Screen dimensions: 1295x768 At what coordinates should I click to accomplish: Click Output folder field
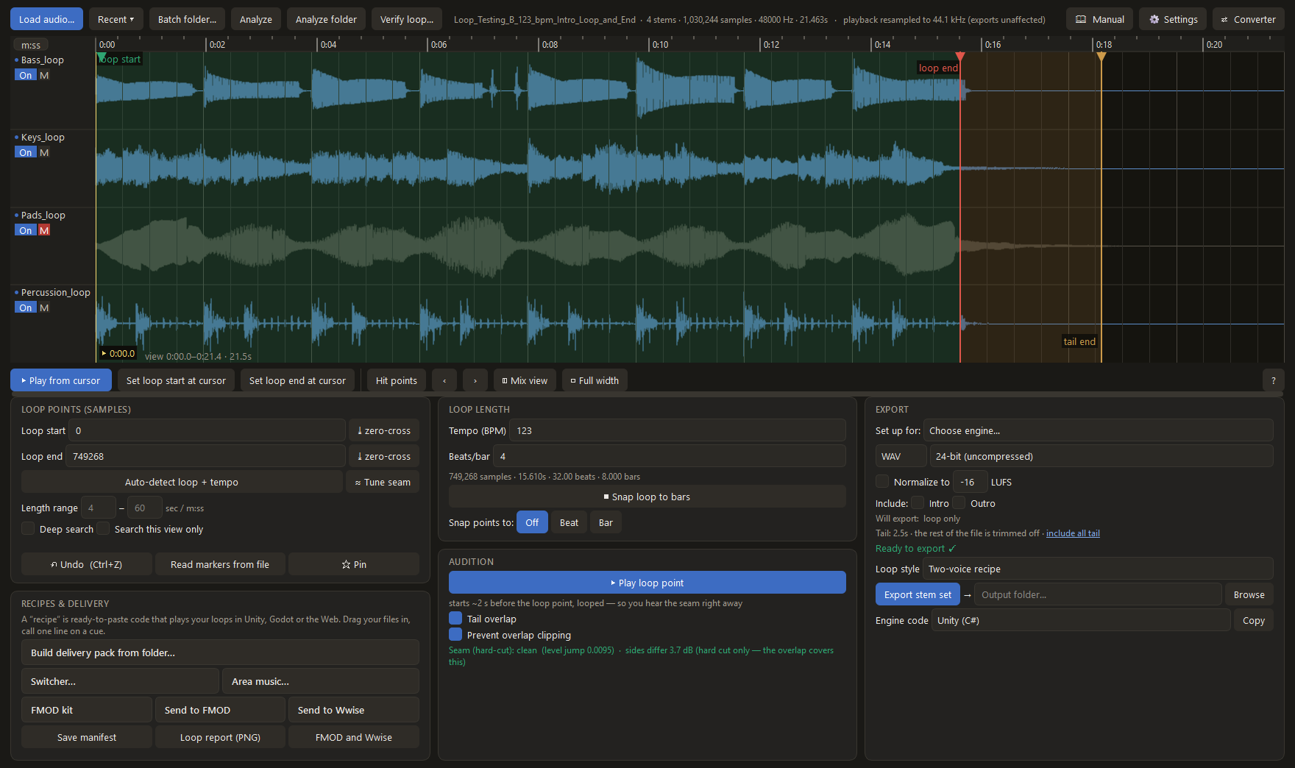(1098, 594)
